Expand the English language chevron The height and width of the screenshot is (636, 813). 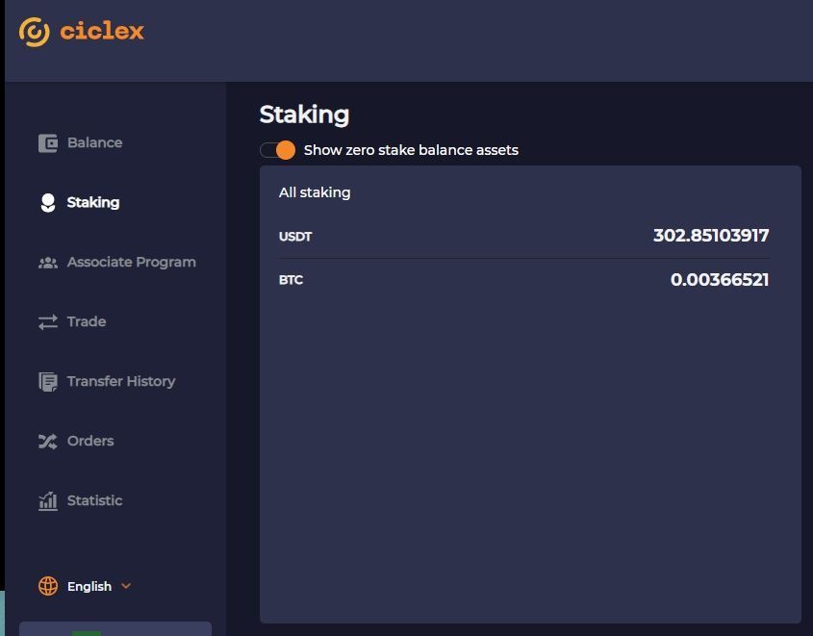pos(126,586)
